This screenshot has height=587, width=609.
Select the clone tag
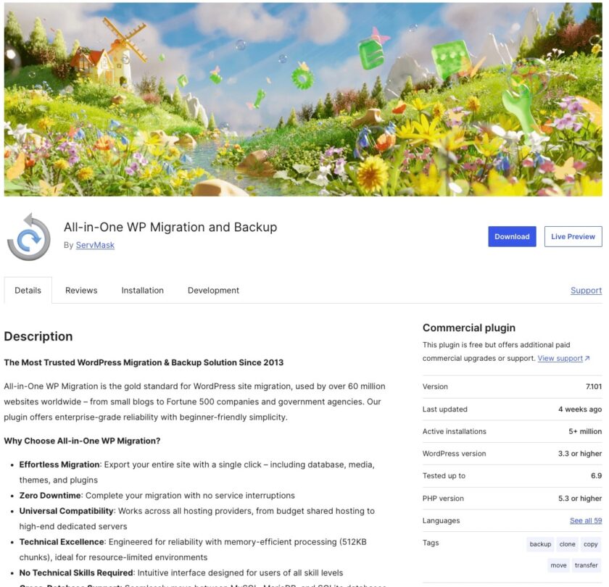point(567,544)
